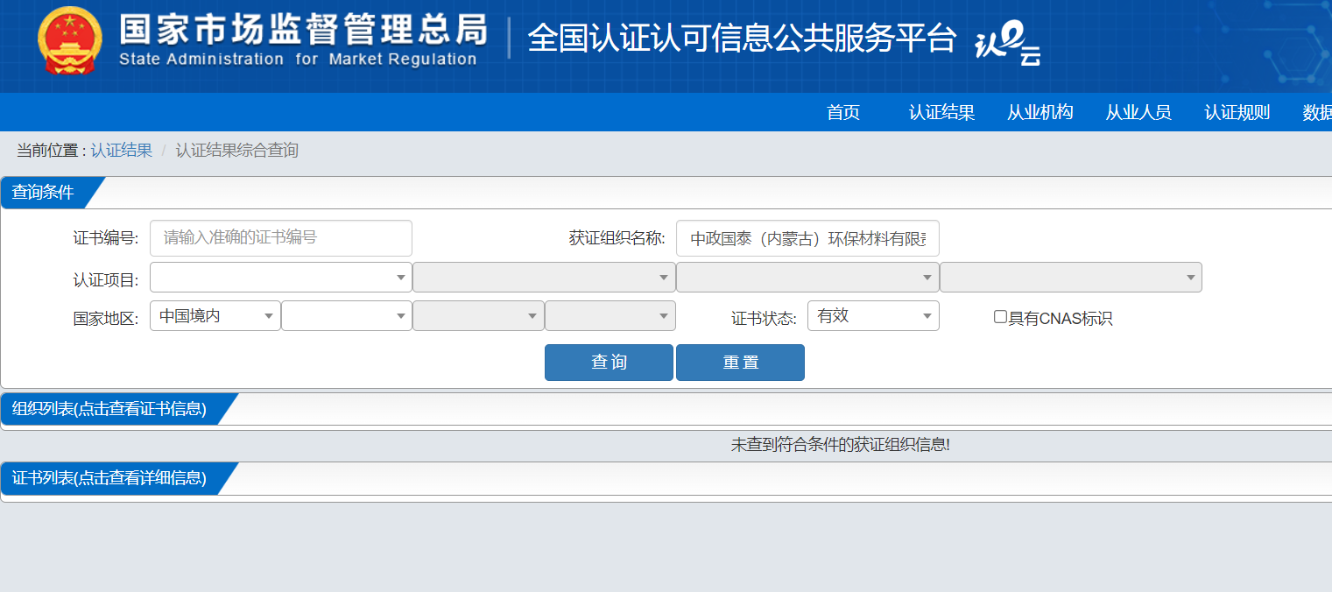Click the 查询 search button
This screenshot has height=592, width=1332.
coord(609,363)
